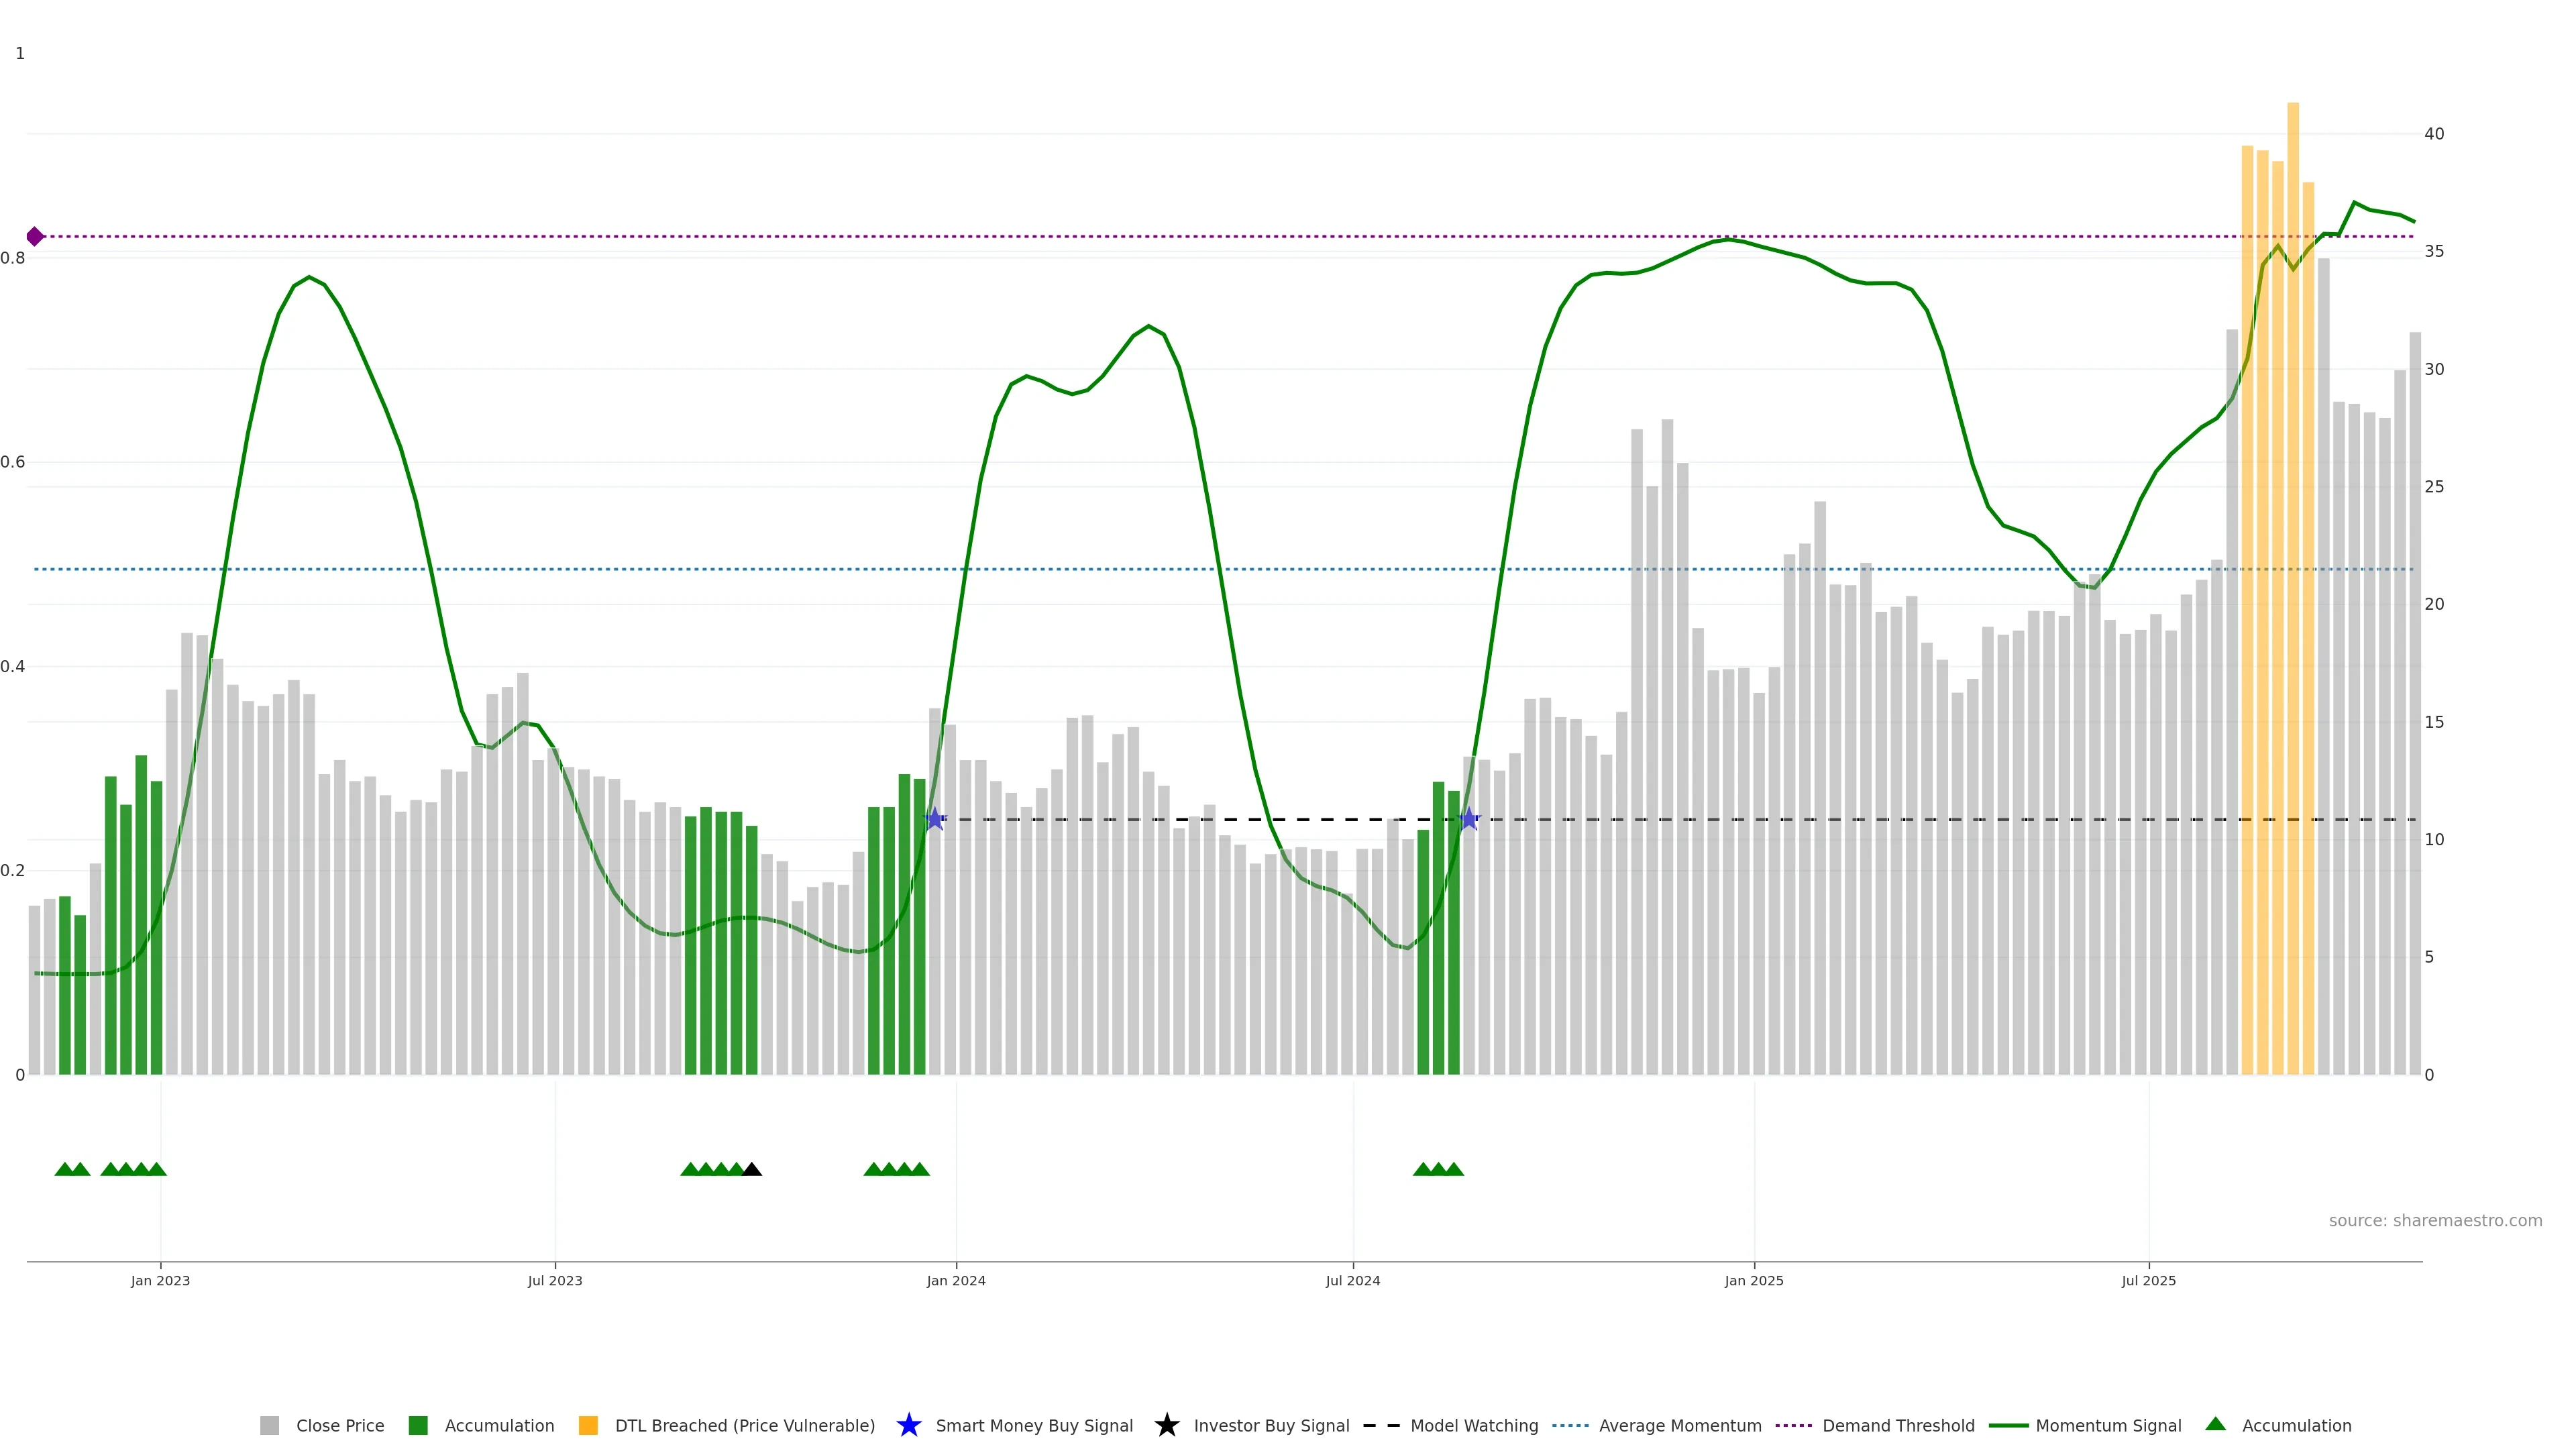Screen dimensions: 2576x1449
Task: Click the Jan 2025 axis label
Action: (1753, 1281)
